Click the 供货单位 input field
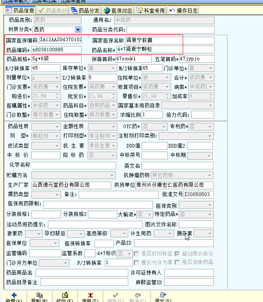The image size is (263, 302). pos(174,185)
